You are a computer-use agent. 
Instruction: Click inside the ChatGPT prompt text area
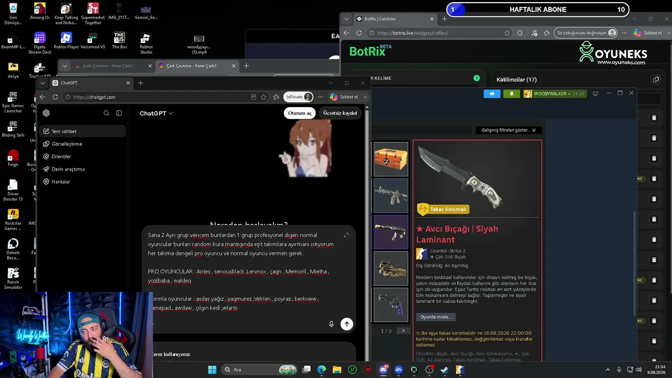click(241, 271)
